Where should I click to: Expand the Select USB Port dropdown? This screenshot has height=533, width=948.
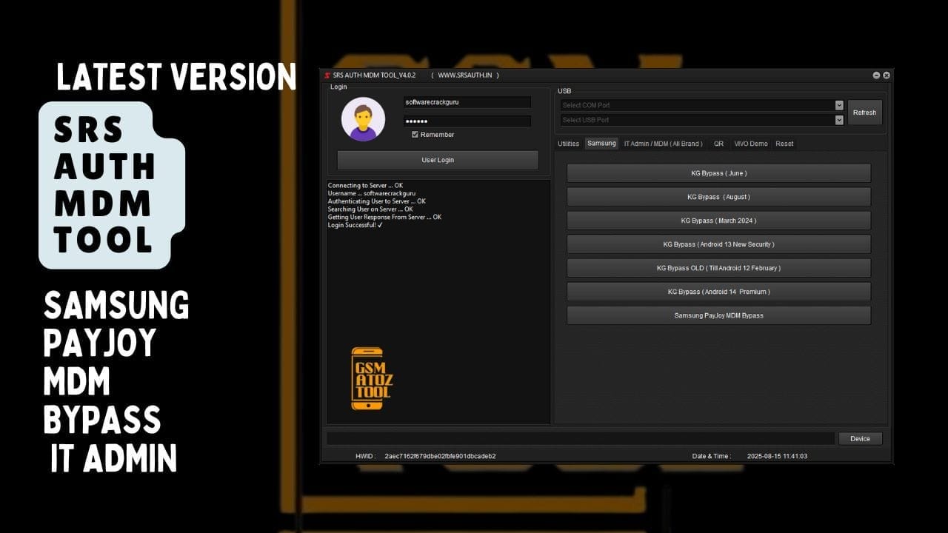[x=839, y=120]
